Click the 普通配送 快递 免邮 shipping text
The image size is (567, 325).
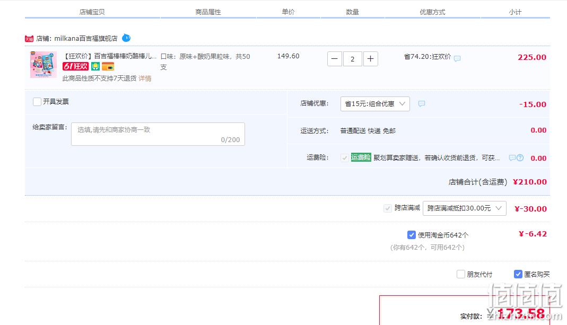pos(368,131)
